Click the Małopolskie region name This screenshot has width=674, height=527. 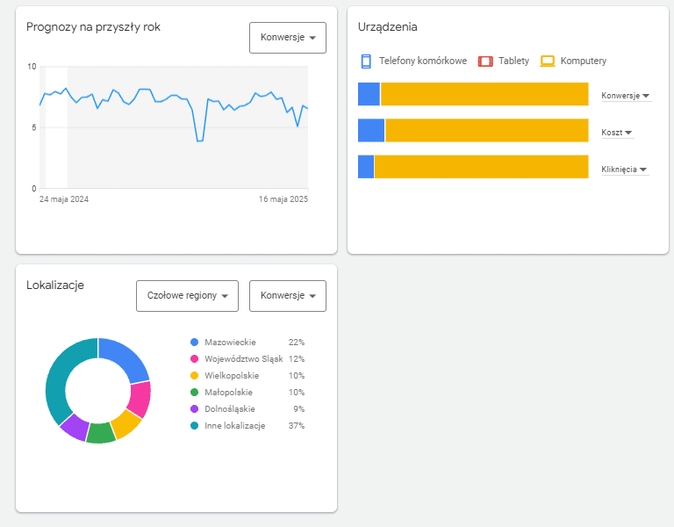(x=228, y=393)
